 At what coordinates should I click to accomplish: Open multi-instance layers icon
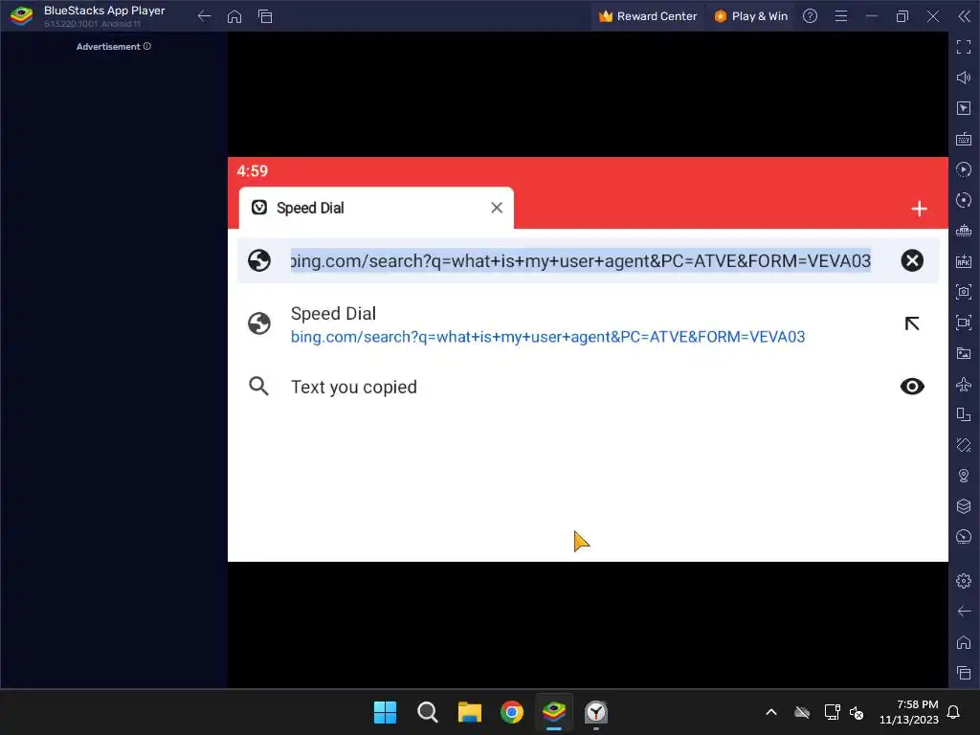coord(964,506)
